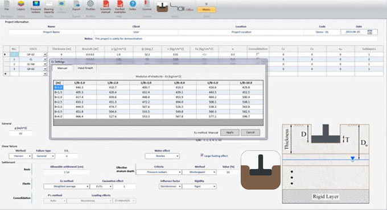Open USCS dropdown for SC-SM row
The image size is (387, 210).
(x=45, y=64)
